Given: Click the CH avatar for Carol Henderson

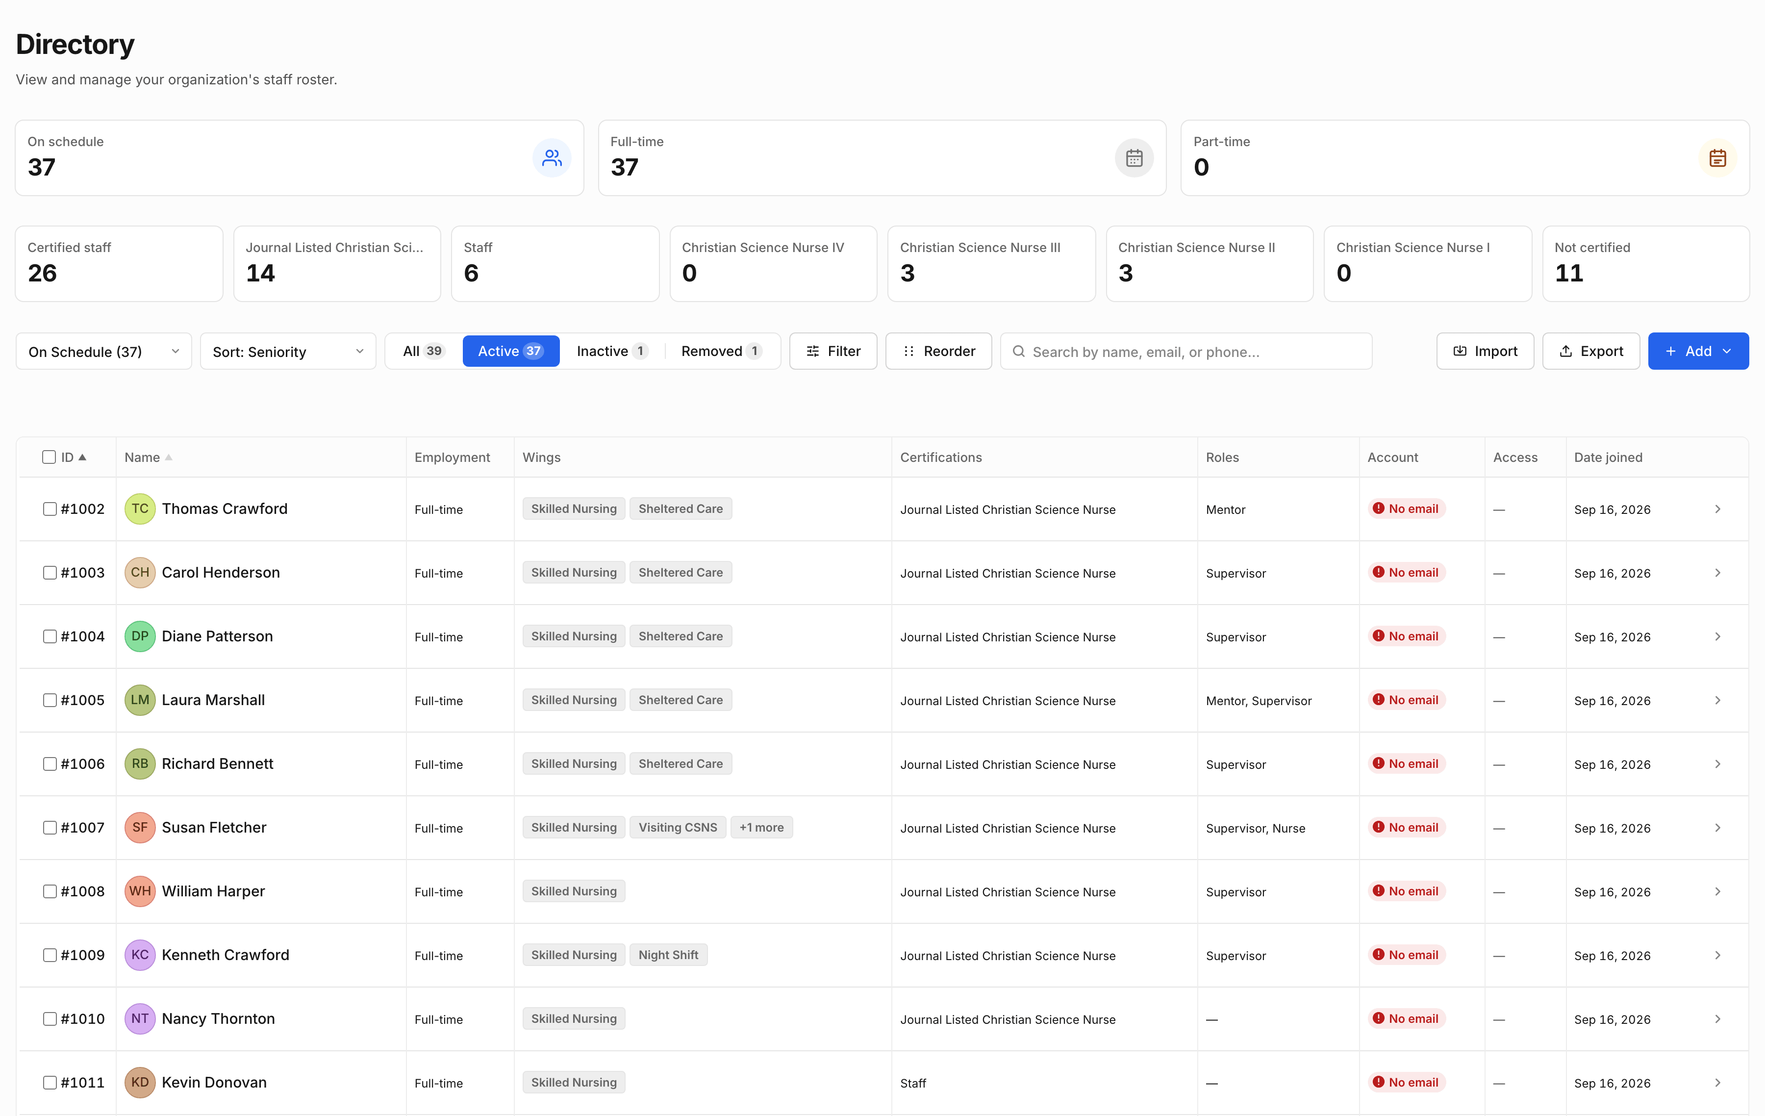Looking at the screenshot, I should pyautogui.click(x=140, y=573).
